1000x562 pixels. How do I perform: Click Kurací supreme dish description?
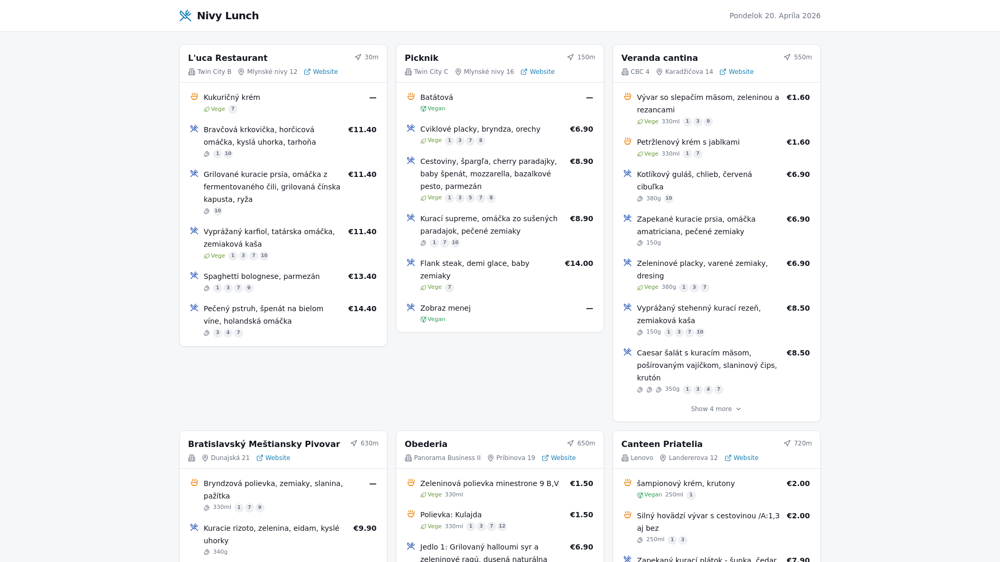click(x=489, y=225)
